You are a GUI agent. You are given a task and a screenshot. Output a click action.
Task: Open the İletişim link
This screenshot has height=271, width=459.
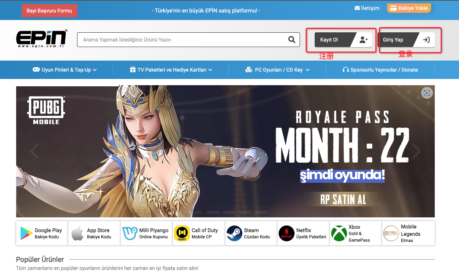(x=367, y=8)
